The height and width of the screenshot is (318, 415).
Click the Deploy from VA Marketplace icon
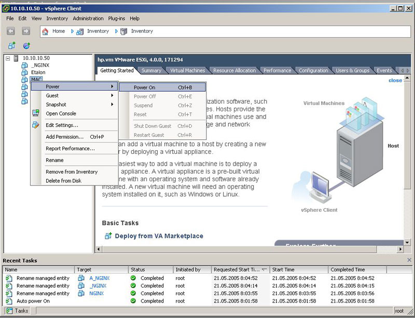click(x=108, y=236)
